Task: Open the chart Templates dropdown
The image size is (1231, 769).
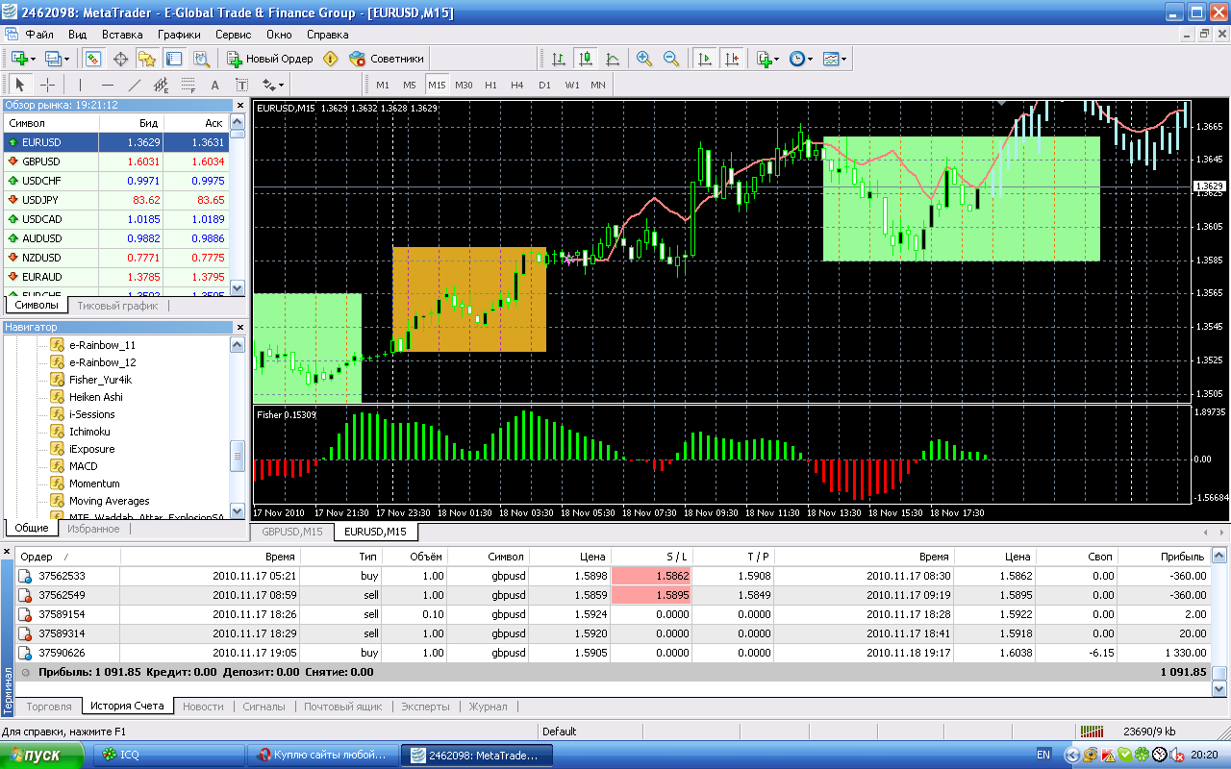Action: [835, 59]
